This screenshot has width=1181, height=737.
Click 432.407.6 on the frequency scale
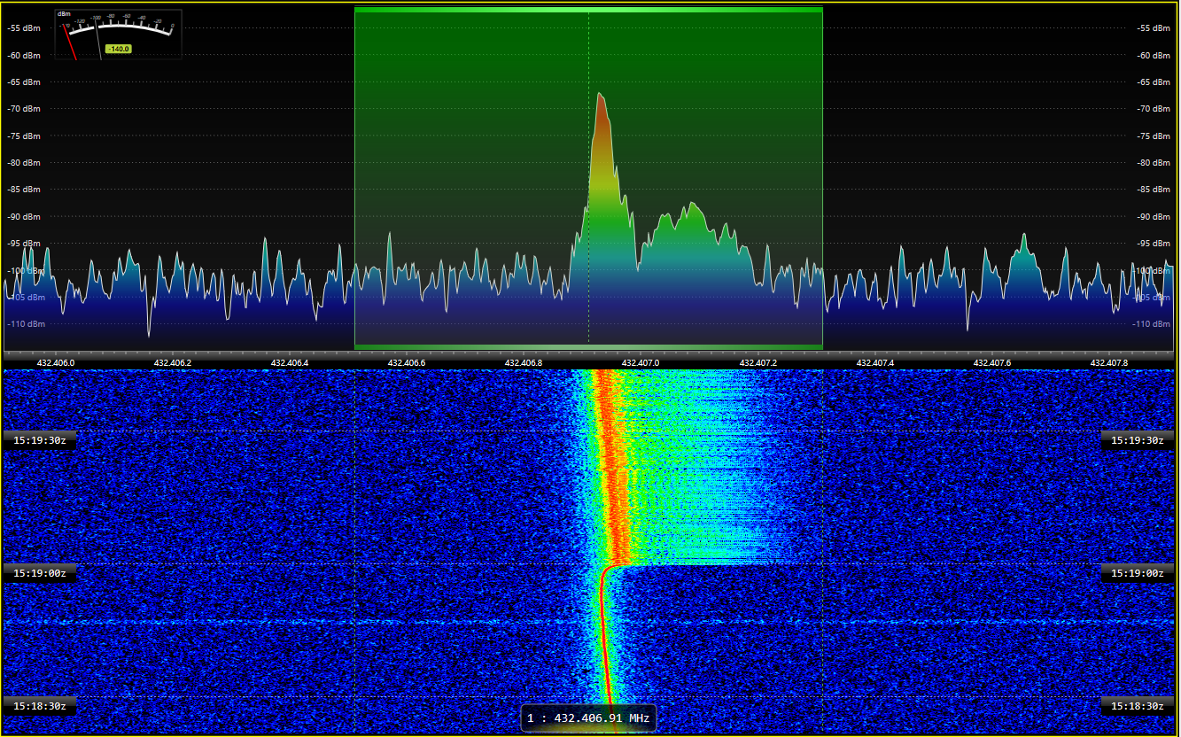click(991, 362)
